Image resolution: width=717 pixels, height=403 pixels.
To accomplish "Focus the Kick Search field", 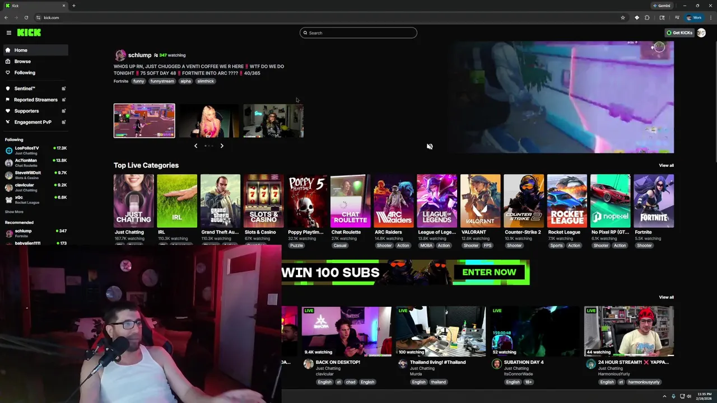I will (x=358, y=33).
